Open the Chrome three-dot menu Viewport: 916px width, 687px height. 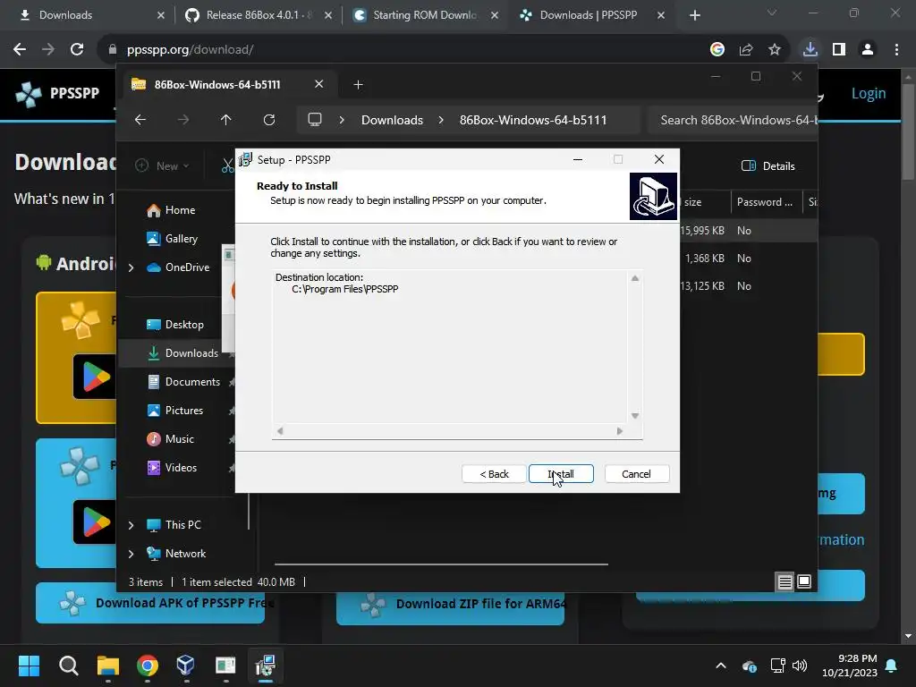tap(896, 50)
